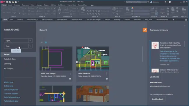The width and height of the screenshot is (189, 106).
Task: Expand the Annotation panel flyout
Action: [67, 17]
